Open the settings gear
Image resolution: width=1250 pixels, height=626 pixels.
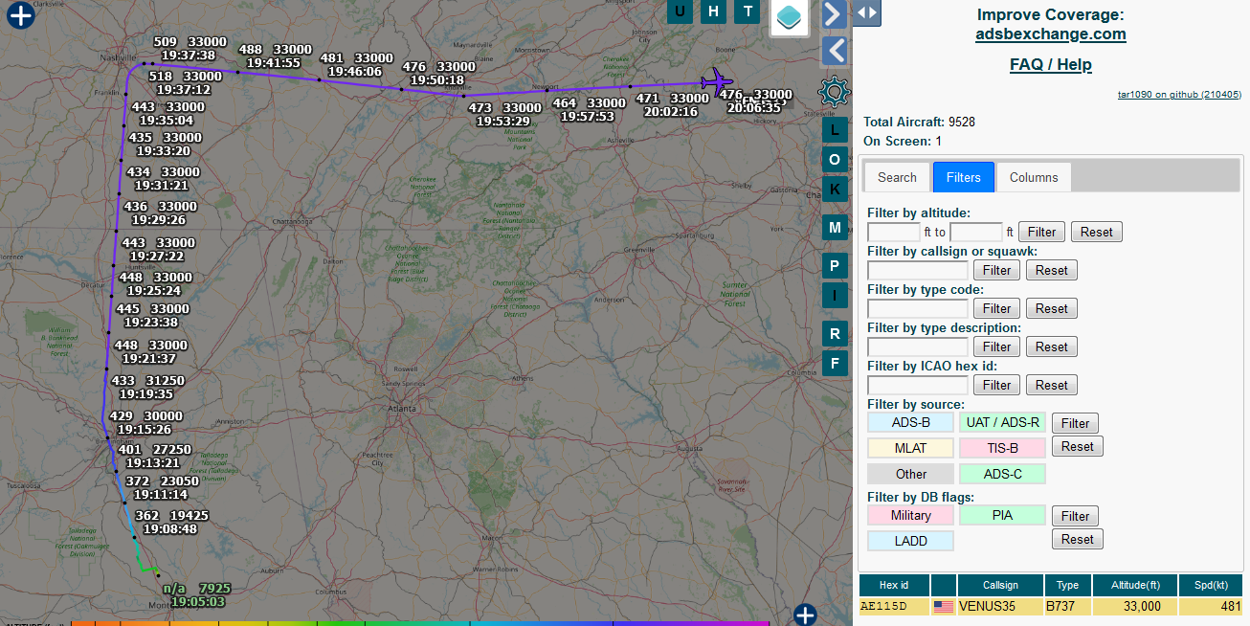pos(835,92)
